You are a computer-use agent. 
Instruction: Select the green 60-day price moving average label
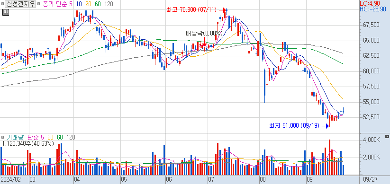98,4
